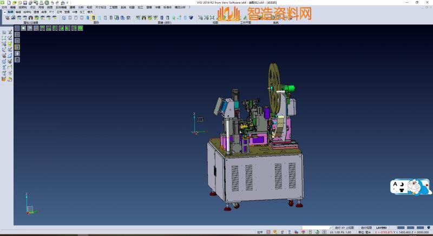433x236 pixels.
Task: Click the Doraemon input method widget
Action: click(x=411, y=188)
